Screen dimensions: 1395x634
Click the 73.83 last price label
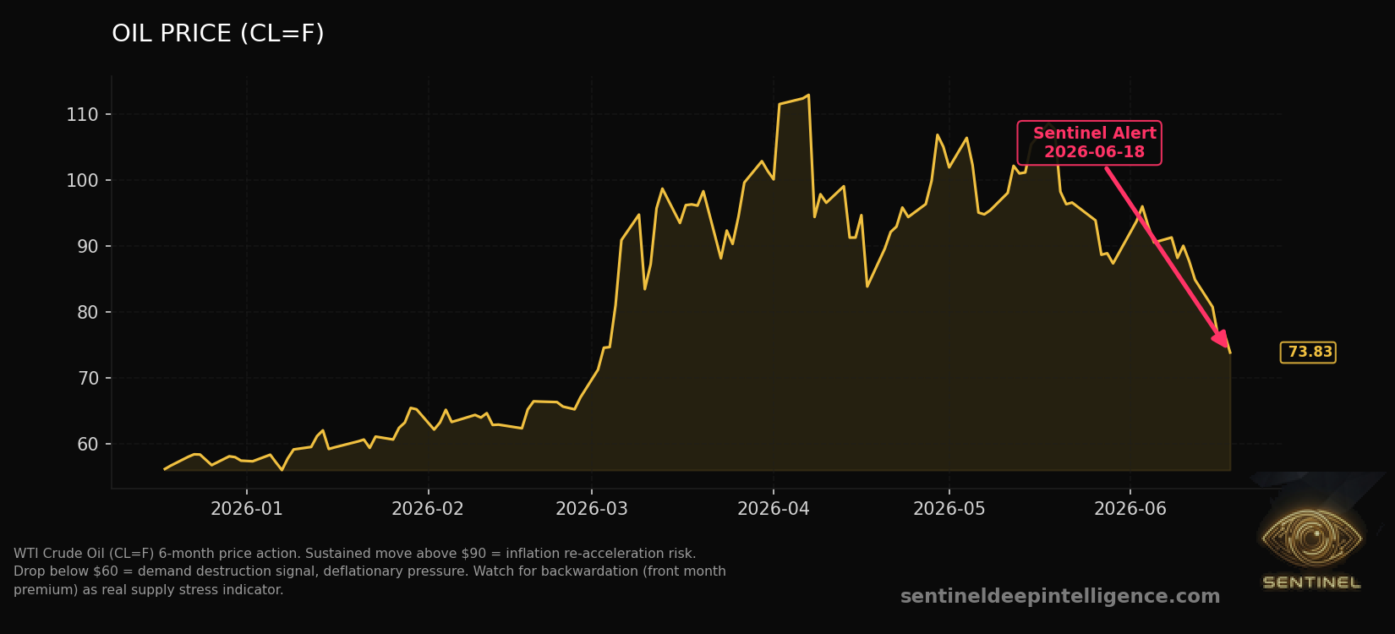point(1308,353)
